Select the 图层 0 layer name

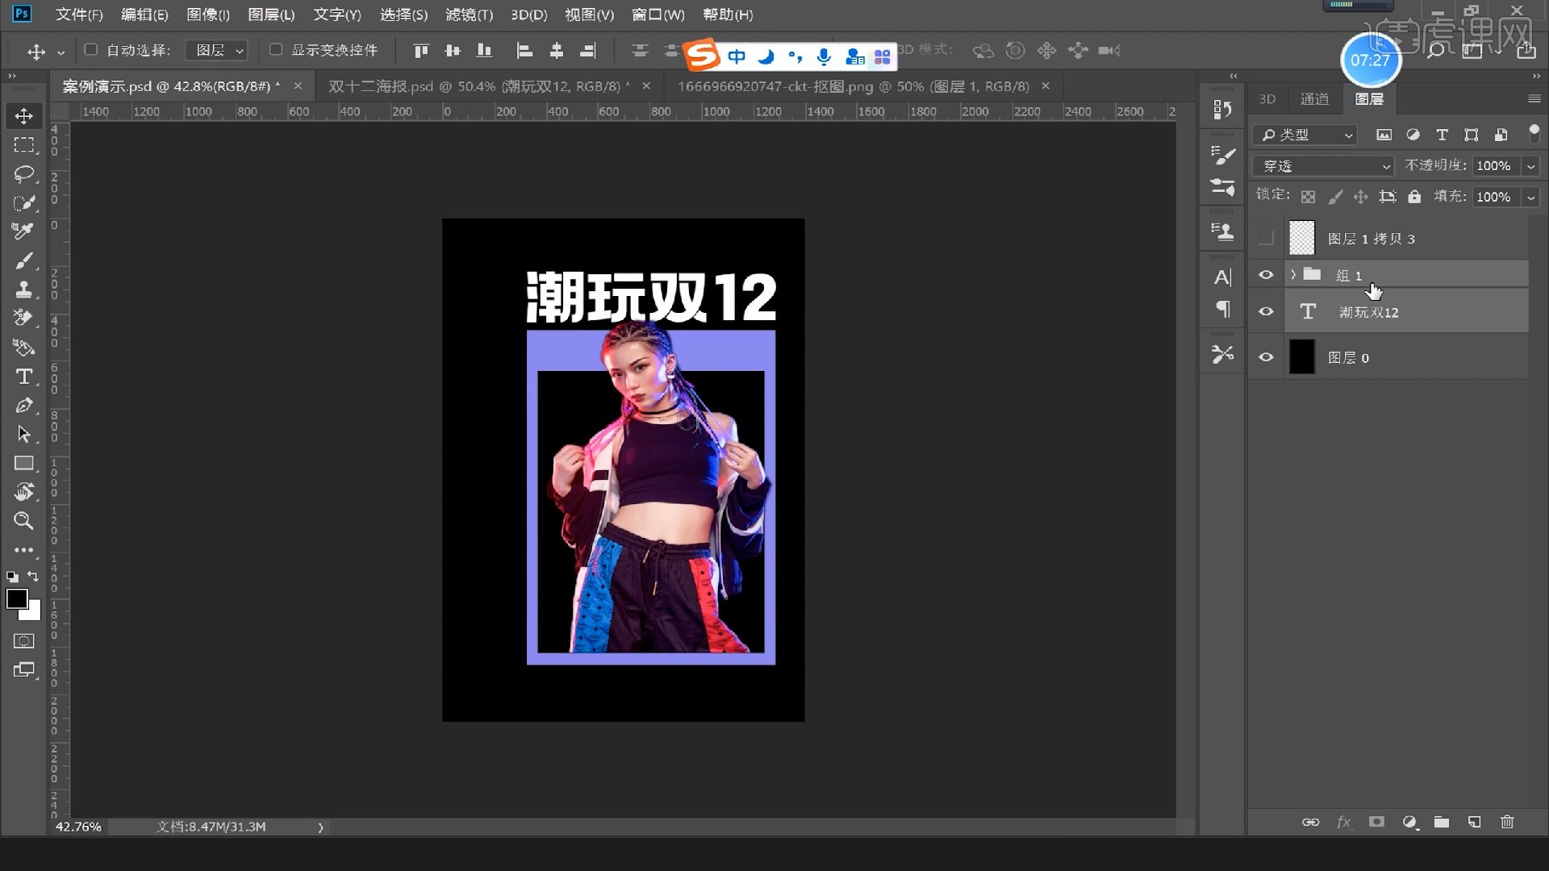tap(1348, 357)
